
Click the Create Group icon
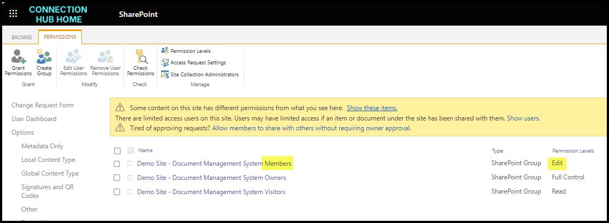pyautogui.click(x=44, y=57)
